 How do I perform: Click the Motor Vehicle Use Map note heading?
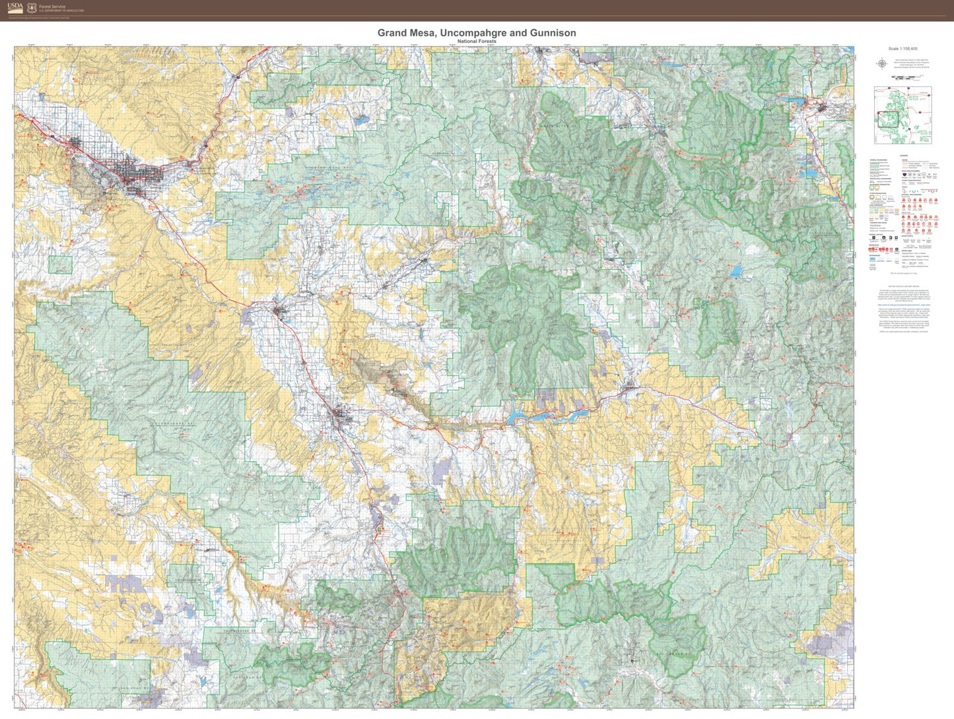point(904,286)
